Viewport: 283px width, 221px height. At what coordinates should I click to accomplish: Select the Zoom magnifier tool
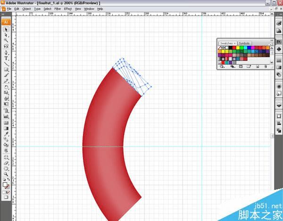tap(6, 174)
